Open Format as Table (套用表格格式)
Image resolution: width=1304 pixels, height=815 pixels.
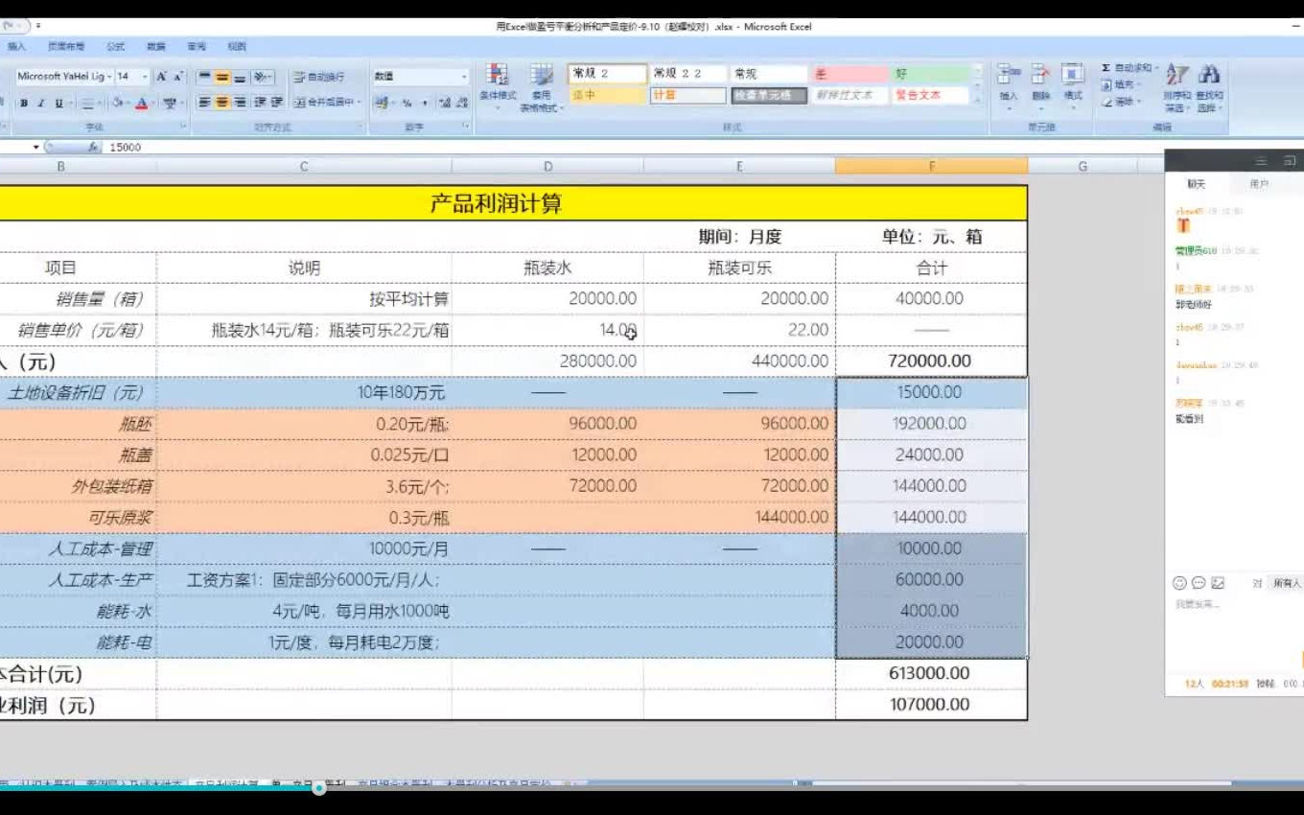click(x=542, y=87)
